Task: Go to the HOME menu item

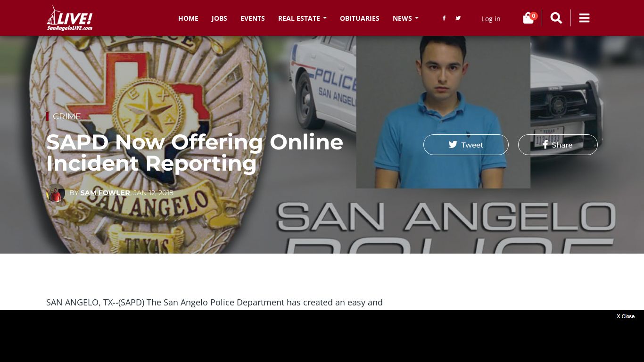Action: coord(188,18)
